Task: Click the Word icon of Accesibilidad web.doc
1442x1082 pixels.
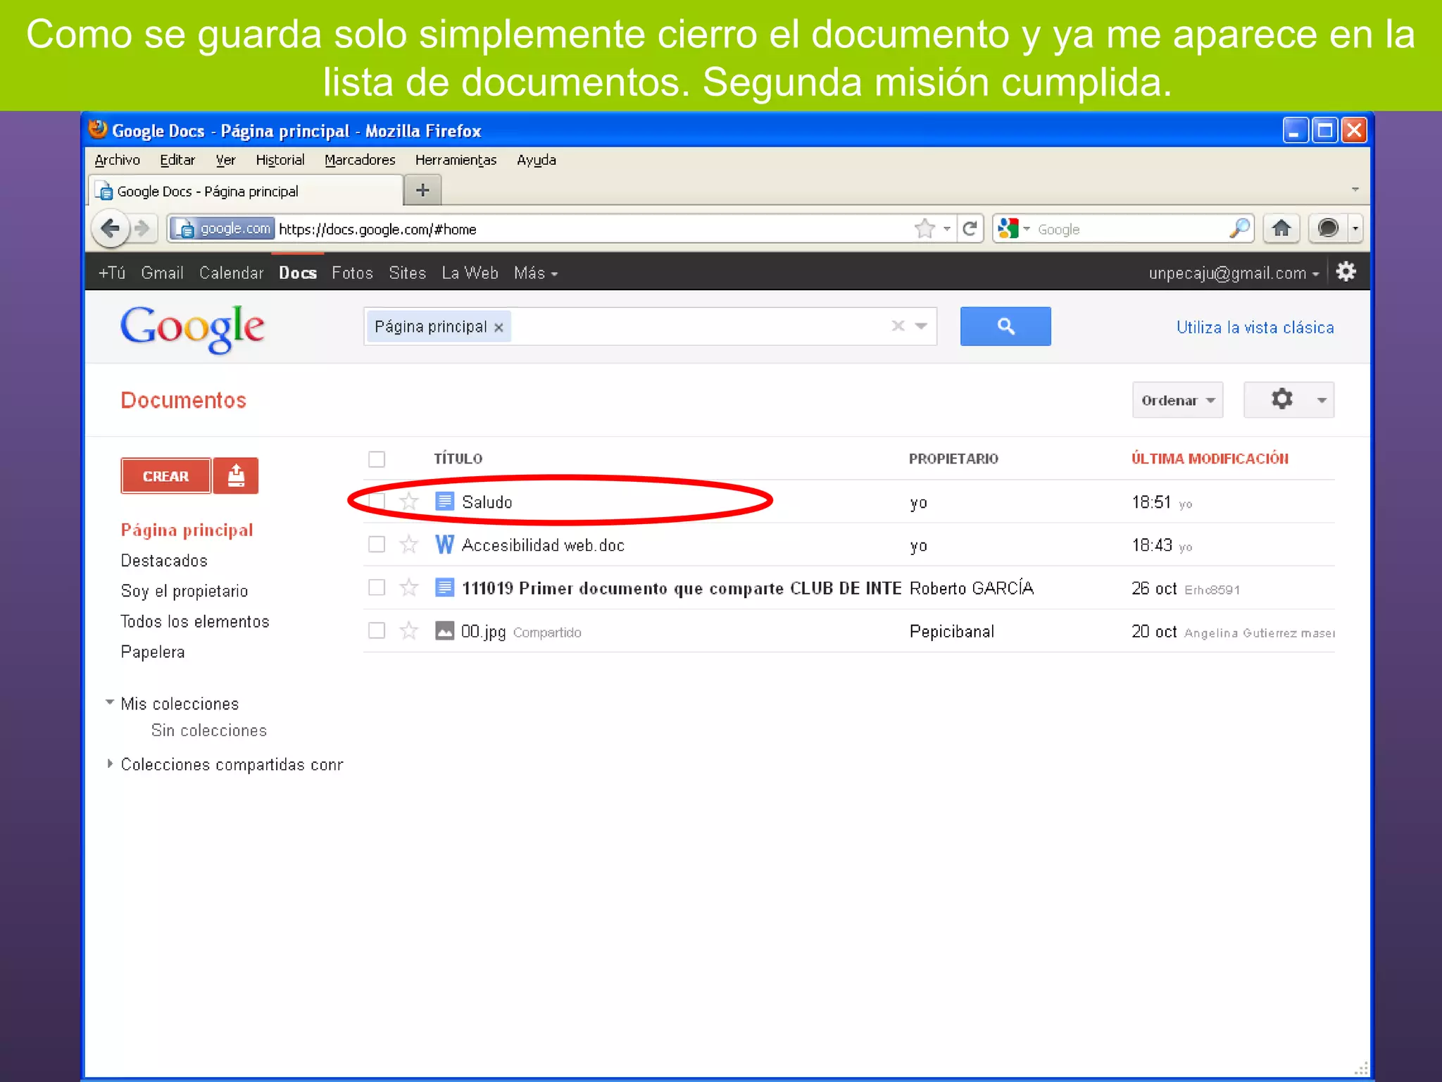Action: pos(444,545)
